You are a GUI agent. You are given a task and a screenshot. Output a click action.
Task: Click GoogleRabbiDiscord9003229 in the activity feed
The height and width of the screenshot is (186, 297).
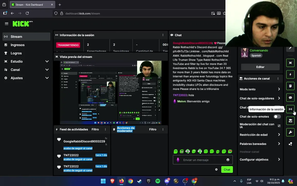tap(84, 141)
